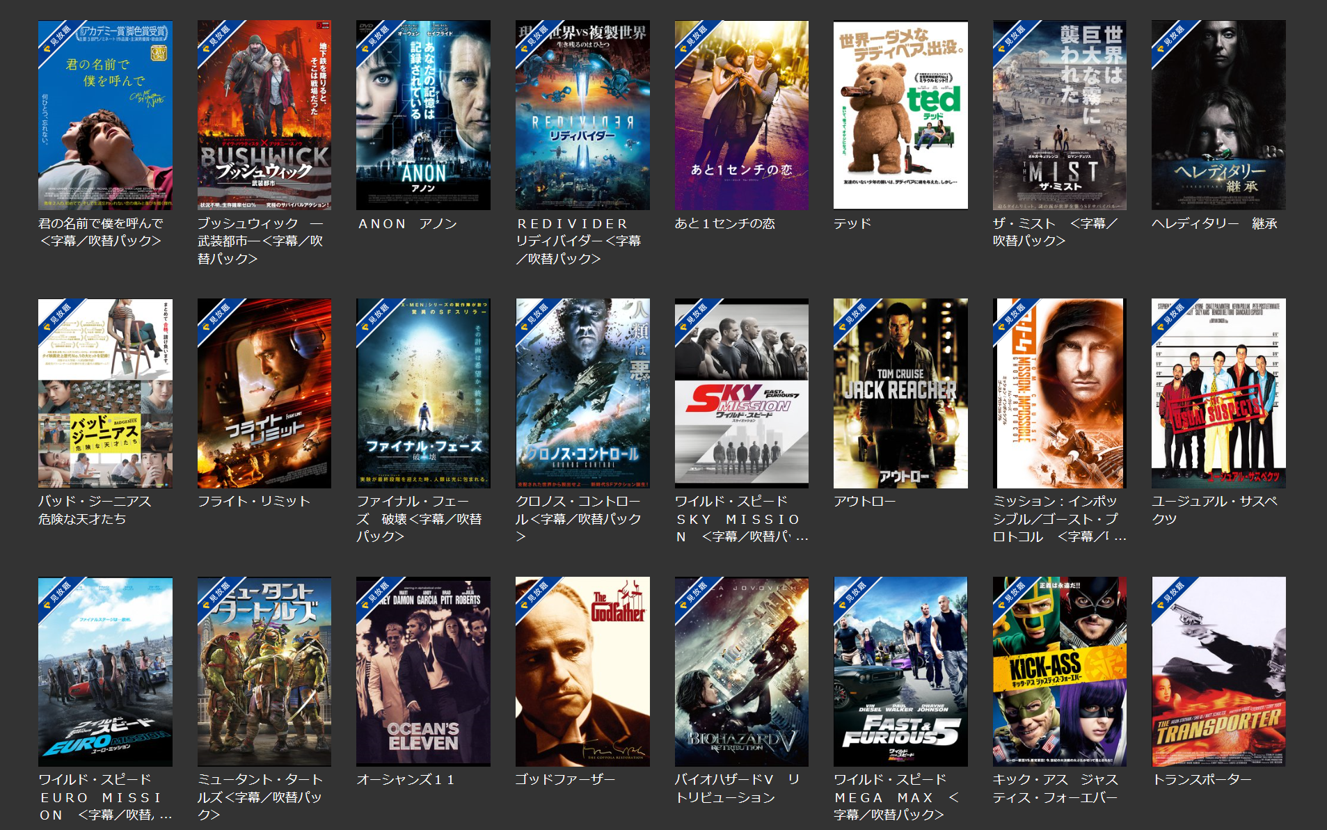Open the ted movie poster

click(900, 115)
